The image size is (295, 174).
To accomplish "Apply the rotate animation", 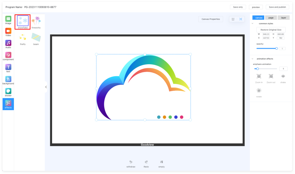I will (259, 91).
